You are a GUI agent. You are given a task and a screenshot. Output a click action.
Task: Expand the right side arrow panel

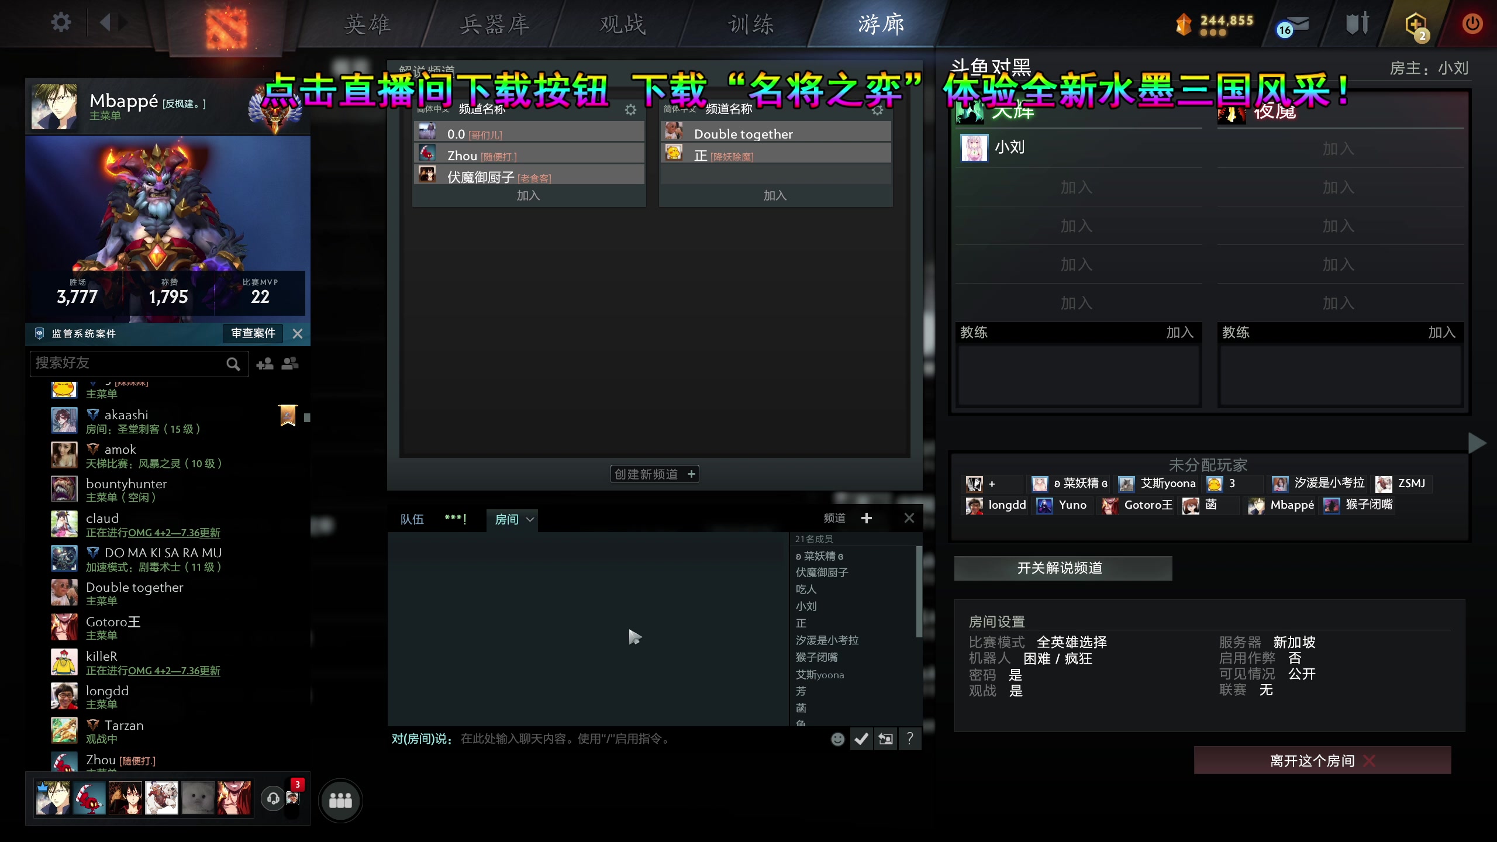[1477, 443]
